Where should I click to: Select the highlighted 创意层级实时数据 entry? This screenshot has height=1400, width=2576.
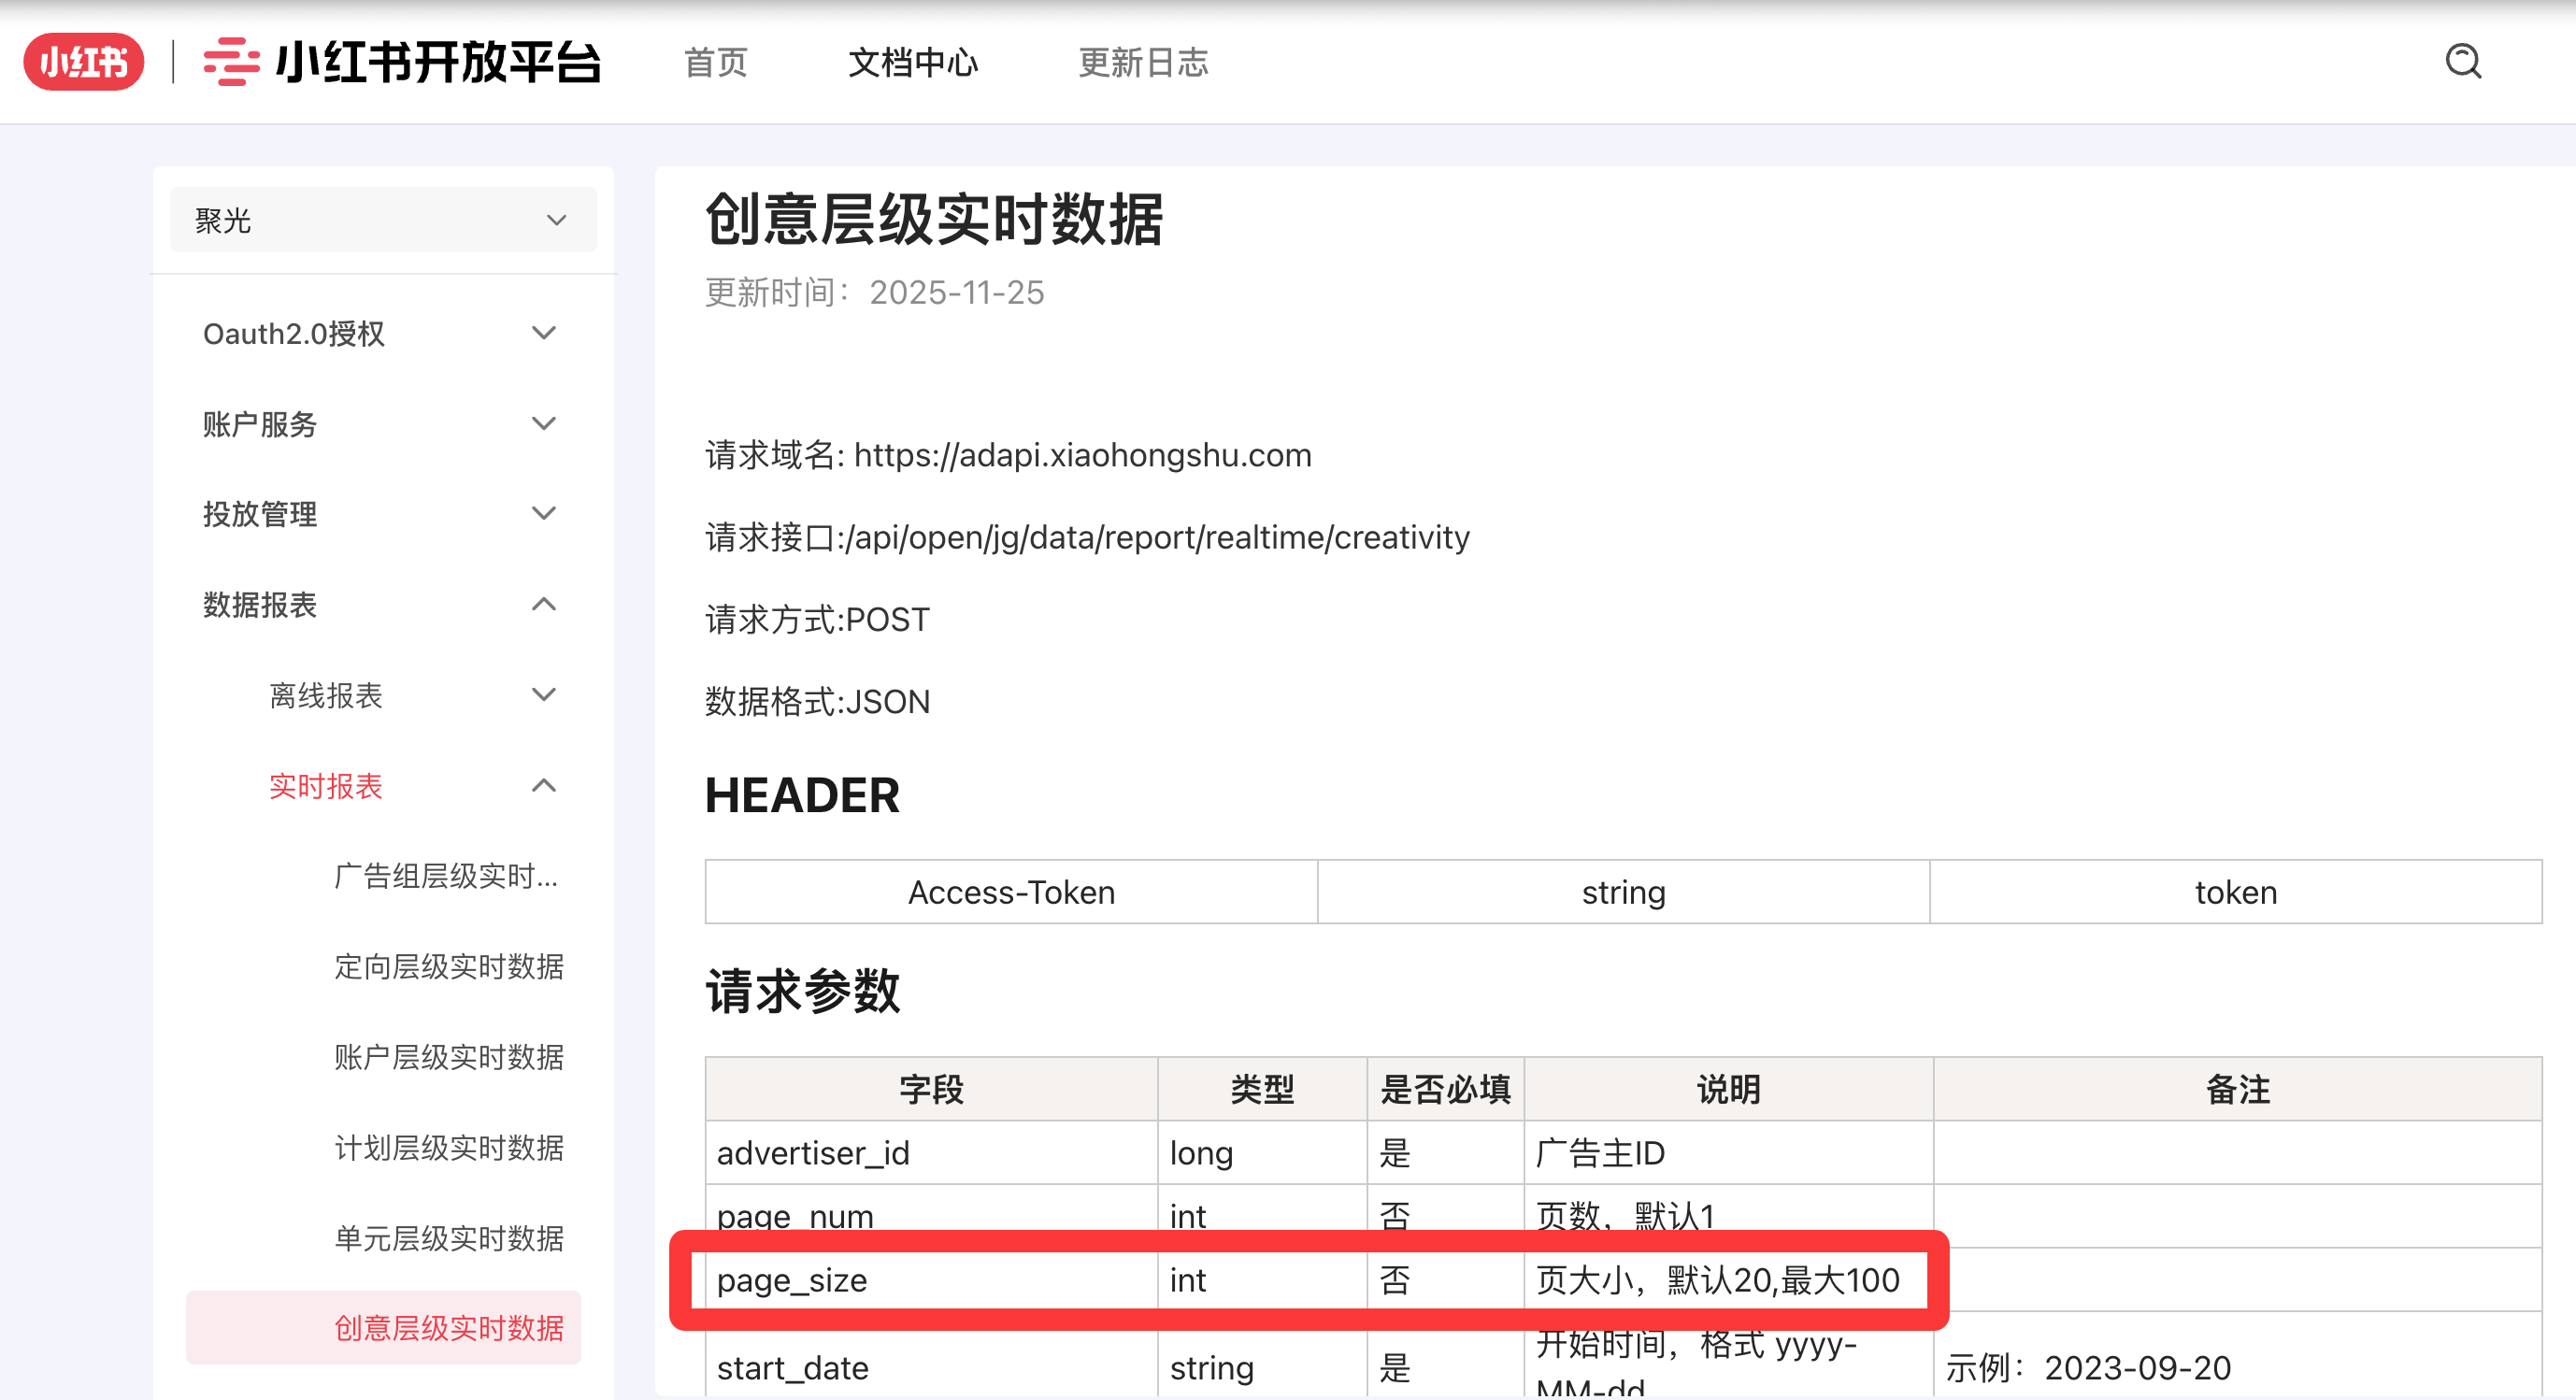450,1328
